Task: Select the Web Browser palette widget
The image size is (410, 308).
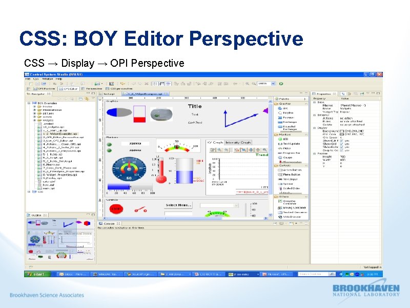Action: pos(290,217)
